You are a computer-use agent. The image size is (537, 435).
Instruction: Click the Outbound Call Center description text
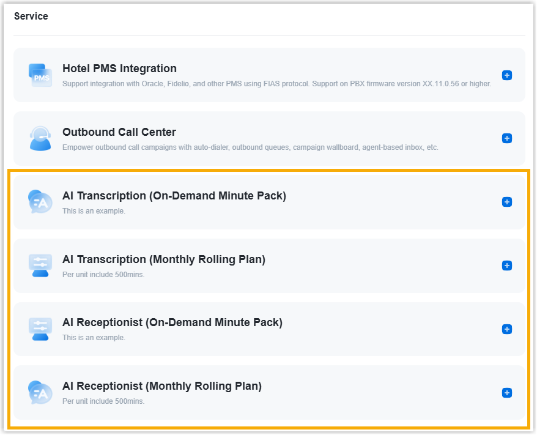250,147
